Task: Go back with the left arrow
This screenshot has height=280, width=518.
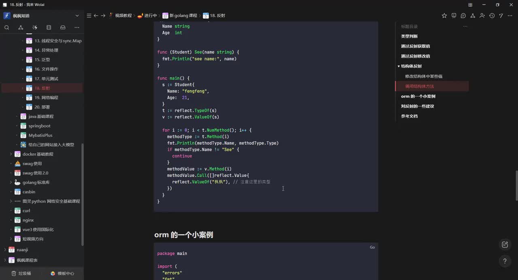Action: (96, 15)
